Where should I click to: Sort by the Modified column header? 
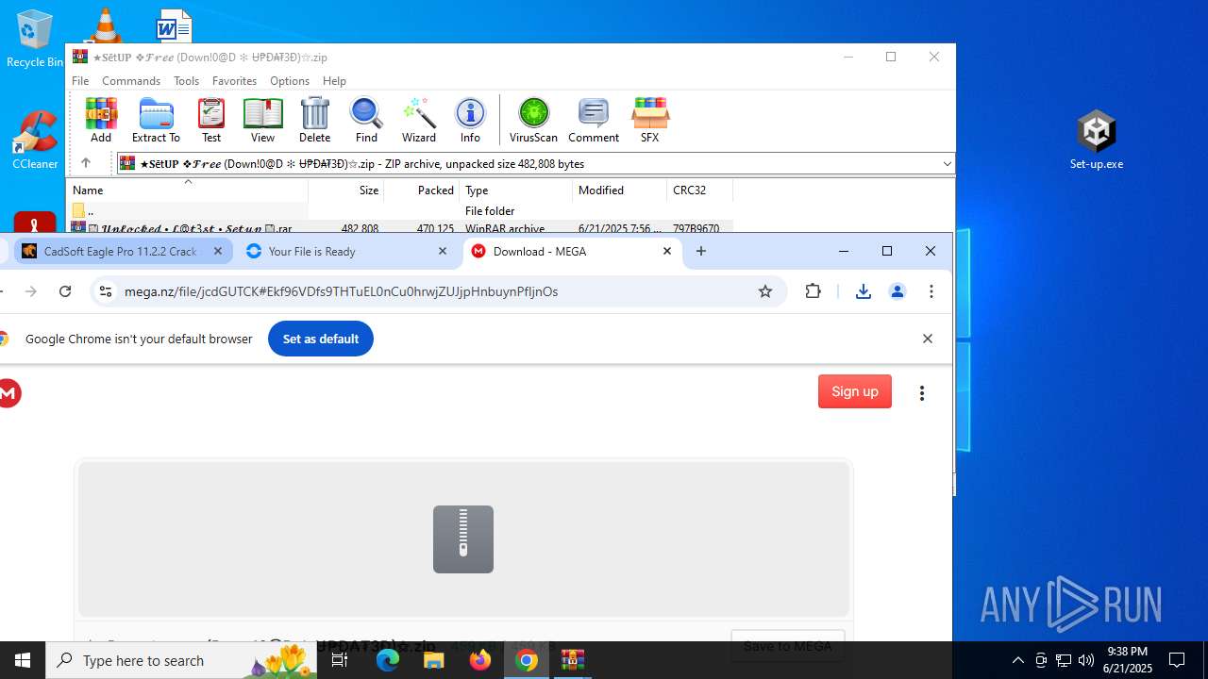coord(619,190)
